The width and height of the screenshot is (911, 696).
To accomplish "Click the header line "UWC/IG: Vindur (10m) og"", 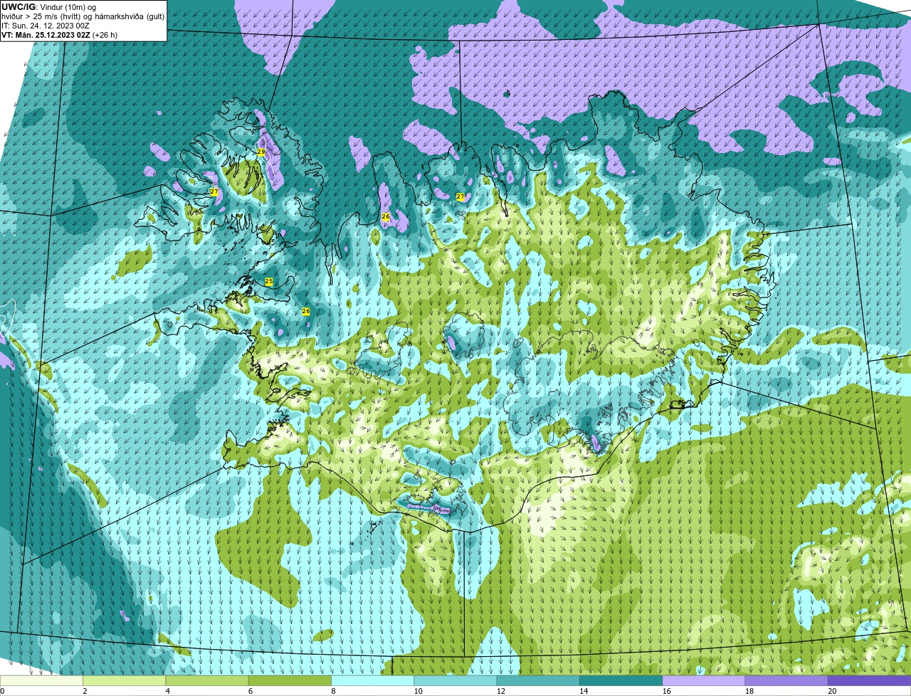I will coord(48,7).
